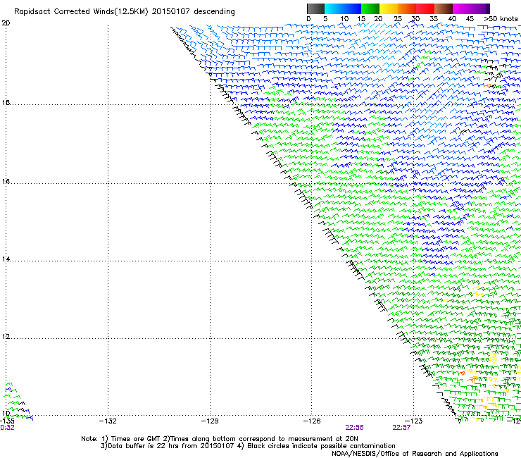The height and width of the screenshot is (458, 521).
Task: Click the note line '3)Data buffer is 22 hrs'
Action: (248, 446)
